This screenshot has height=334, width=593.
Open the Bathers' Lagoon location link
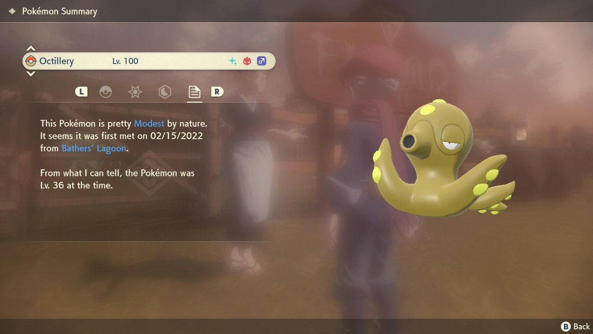click(94, 148)
